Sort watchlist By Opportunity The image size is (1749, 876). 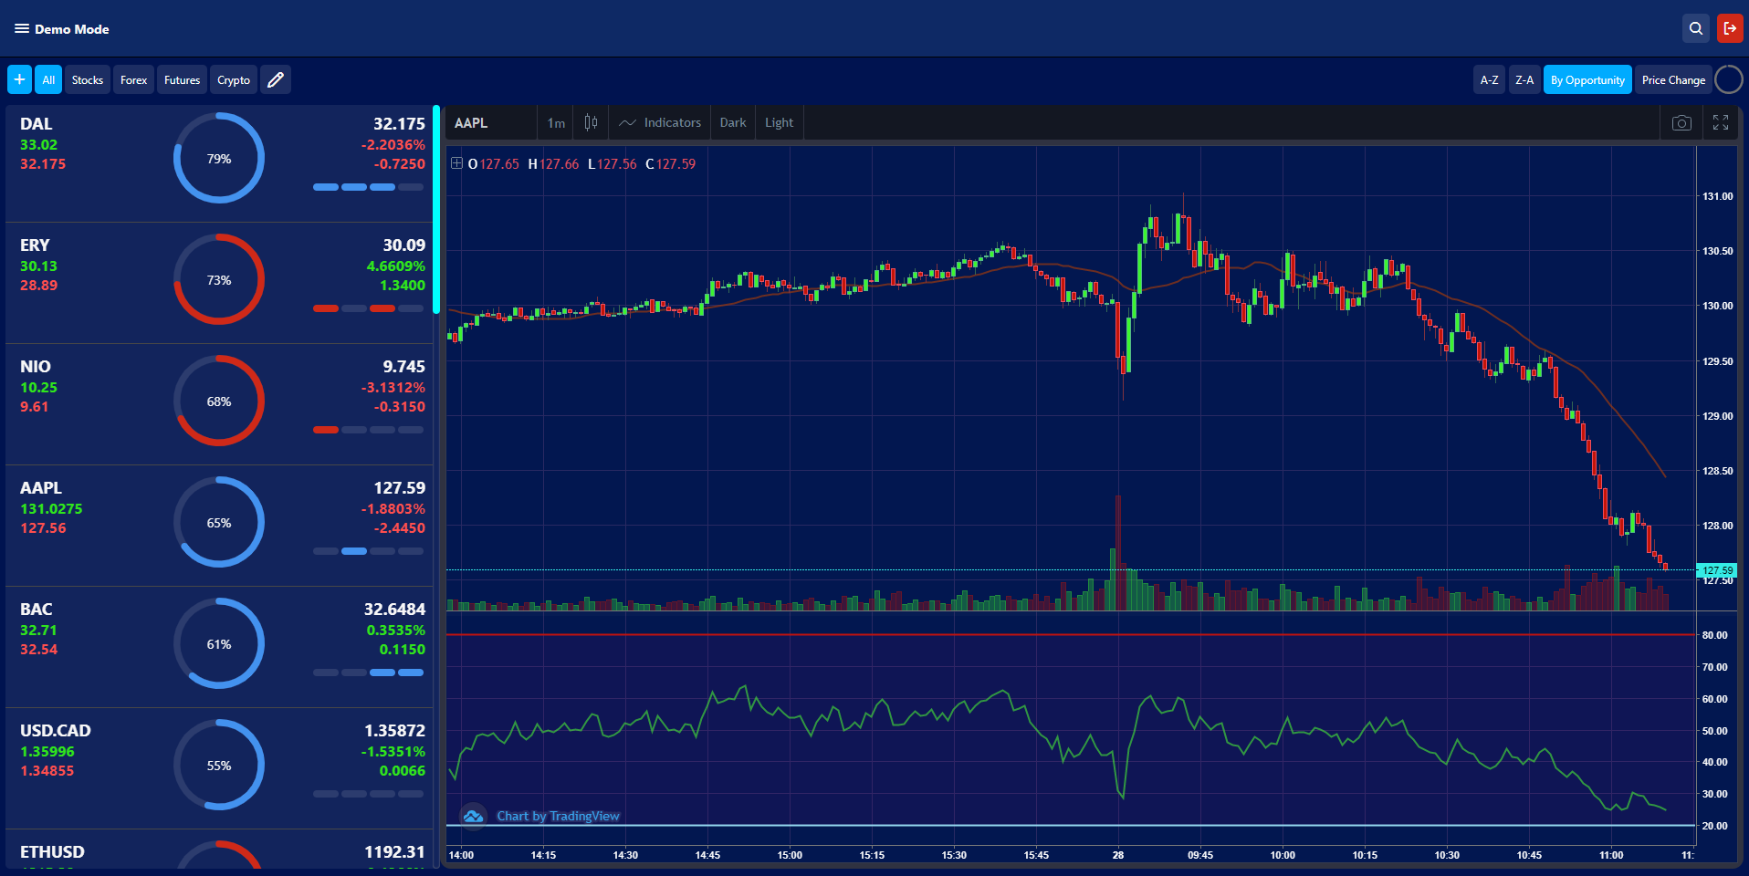pyautogui.click(x=1587, y=79)
